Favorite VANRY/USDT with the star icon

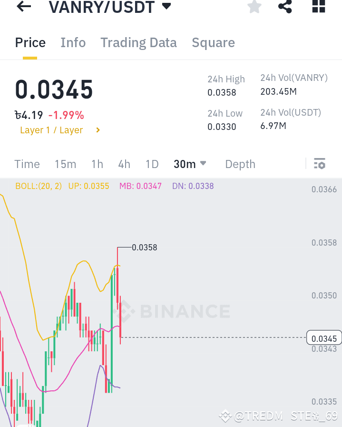(254, 7)
